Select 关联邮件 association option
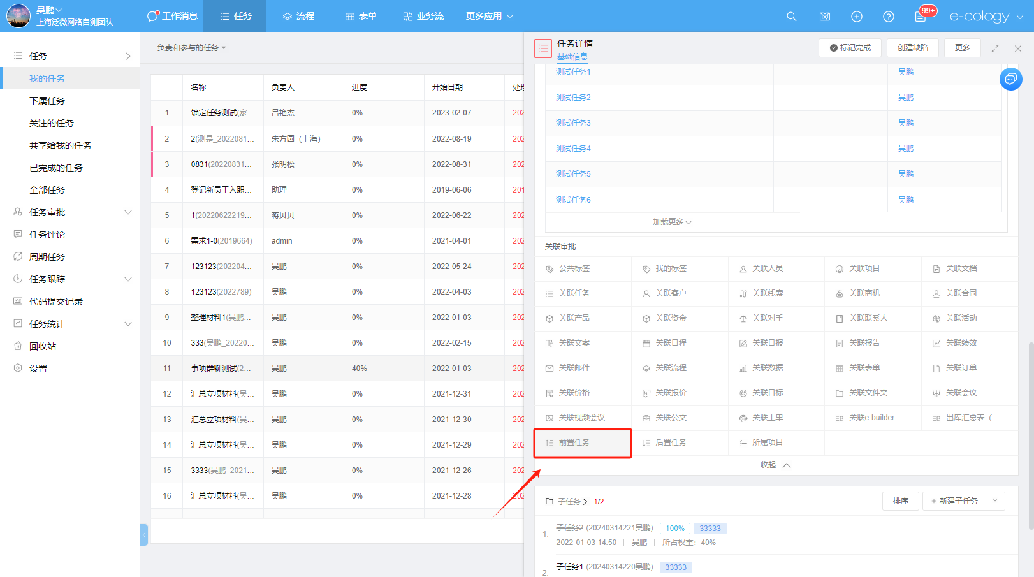The image size is (1034, 577). pyautogui.click(x=583, y=368)
